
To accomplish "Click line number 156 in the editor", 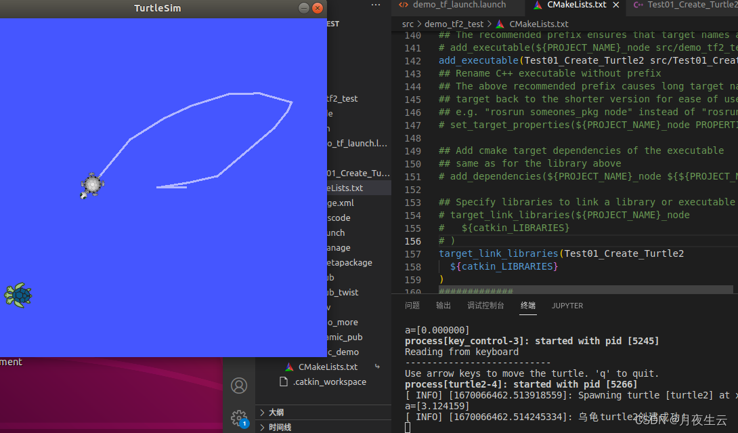I will [x=413, y=241].
